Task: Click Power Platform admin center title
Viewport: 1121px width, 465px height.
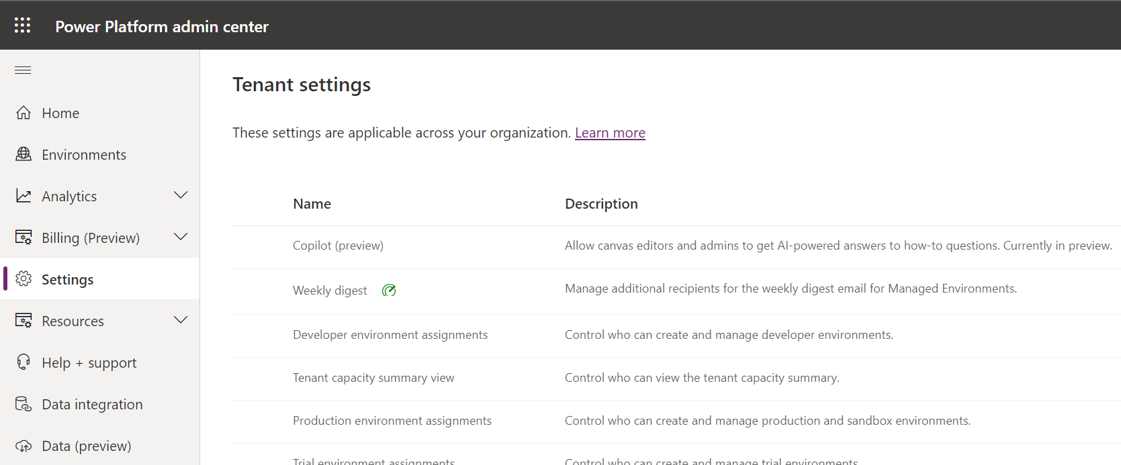Action: (x=162, y=26)
